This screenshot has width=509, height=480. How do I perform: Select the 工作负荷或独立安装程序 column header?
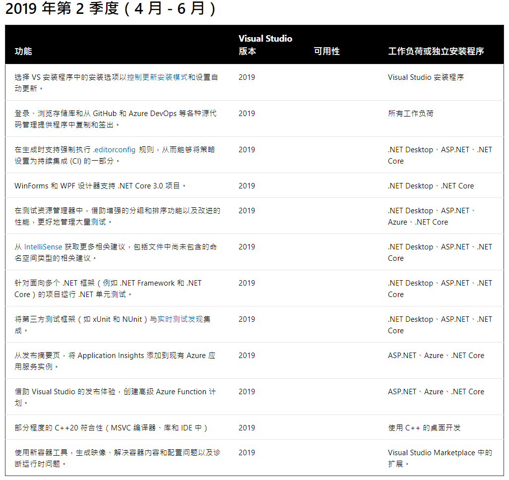[436, 51]
